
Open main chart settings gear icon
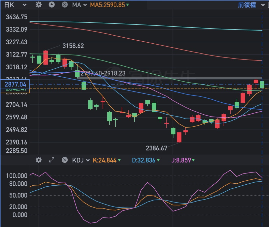click(x=38, y=5)
